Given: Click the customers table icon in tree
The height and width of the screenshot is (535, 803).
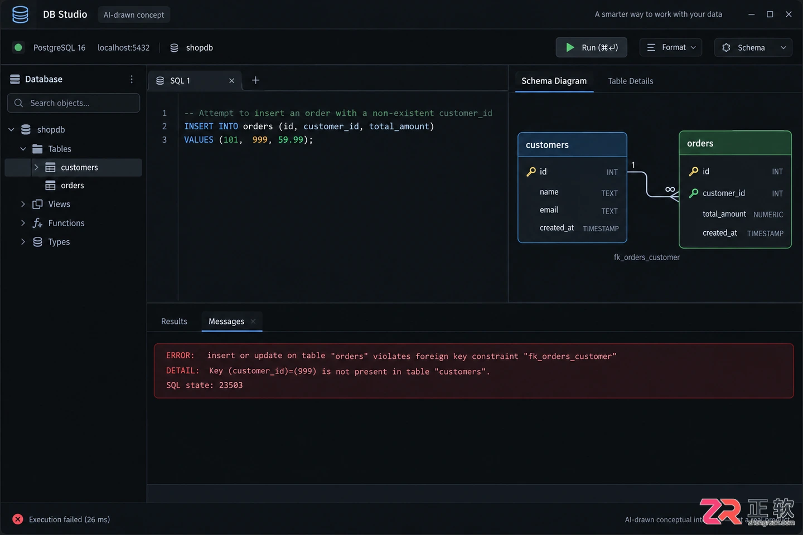Looking at the screenshot, I should point(50,167).
